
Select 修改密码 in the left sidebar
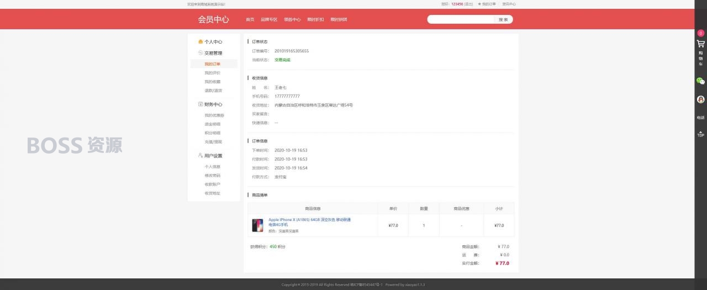tap(212, 176)
